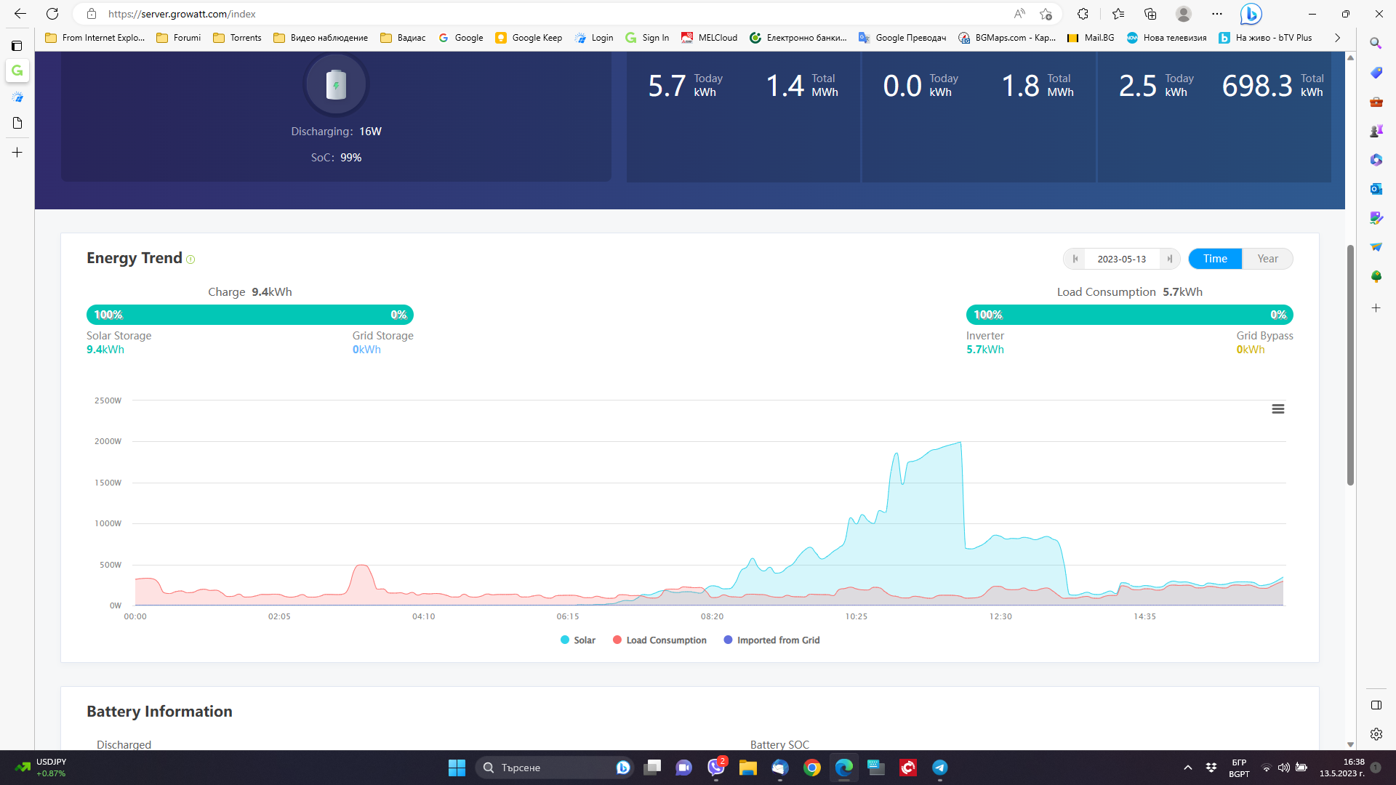The image size is (1396, 785).
Task: Go to previous date arrow
Action: (x=1075, y=259)
